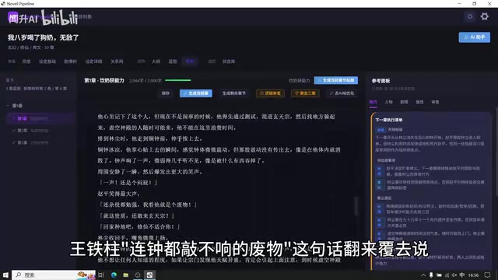Click the Novel Pipeline taskbar app icon
This screenshot has width=498, height=280.
149,275
